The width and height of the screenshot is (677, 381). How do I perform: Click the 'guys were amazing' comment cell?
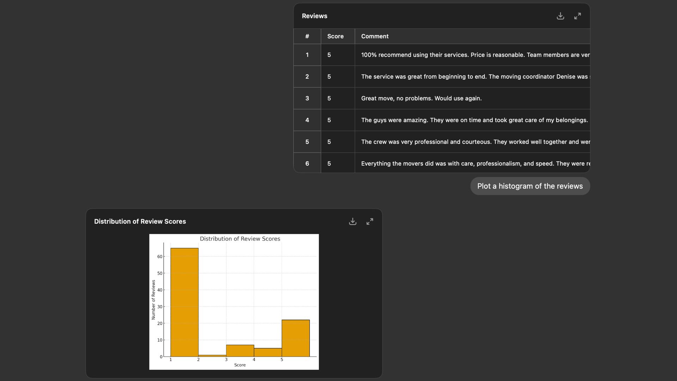[x=472, y=120]
